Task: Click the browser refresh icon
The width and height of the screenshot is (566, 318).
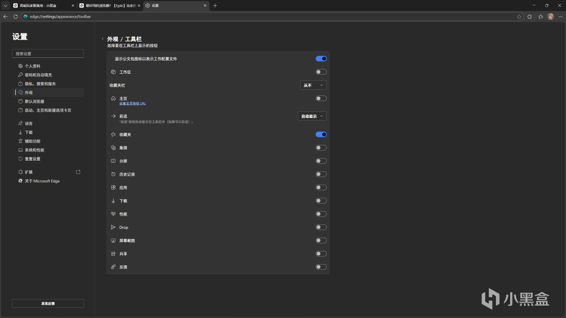Action: (x=15, y=16)
